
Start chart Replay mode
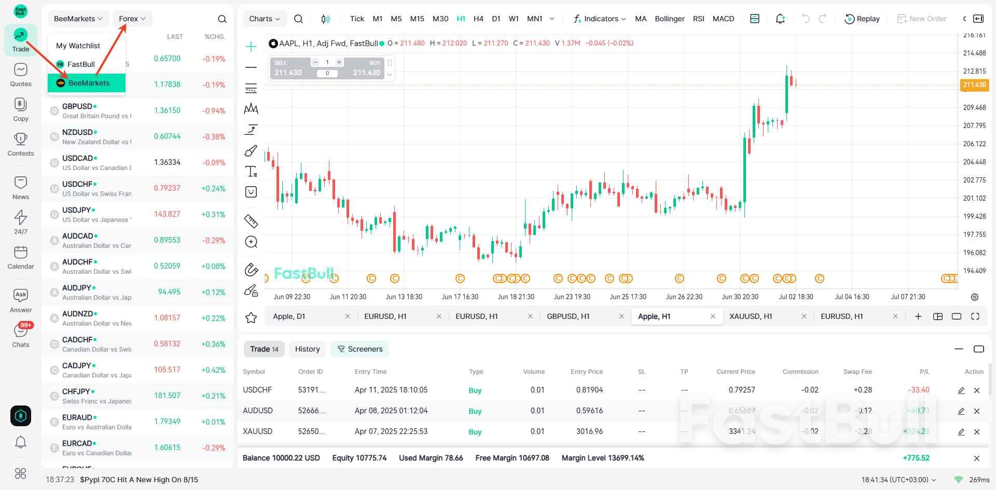click(862, 18)
